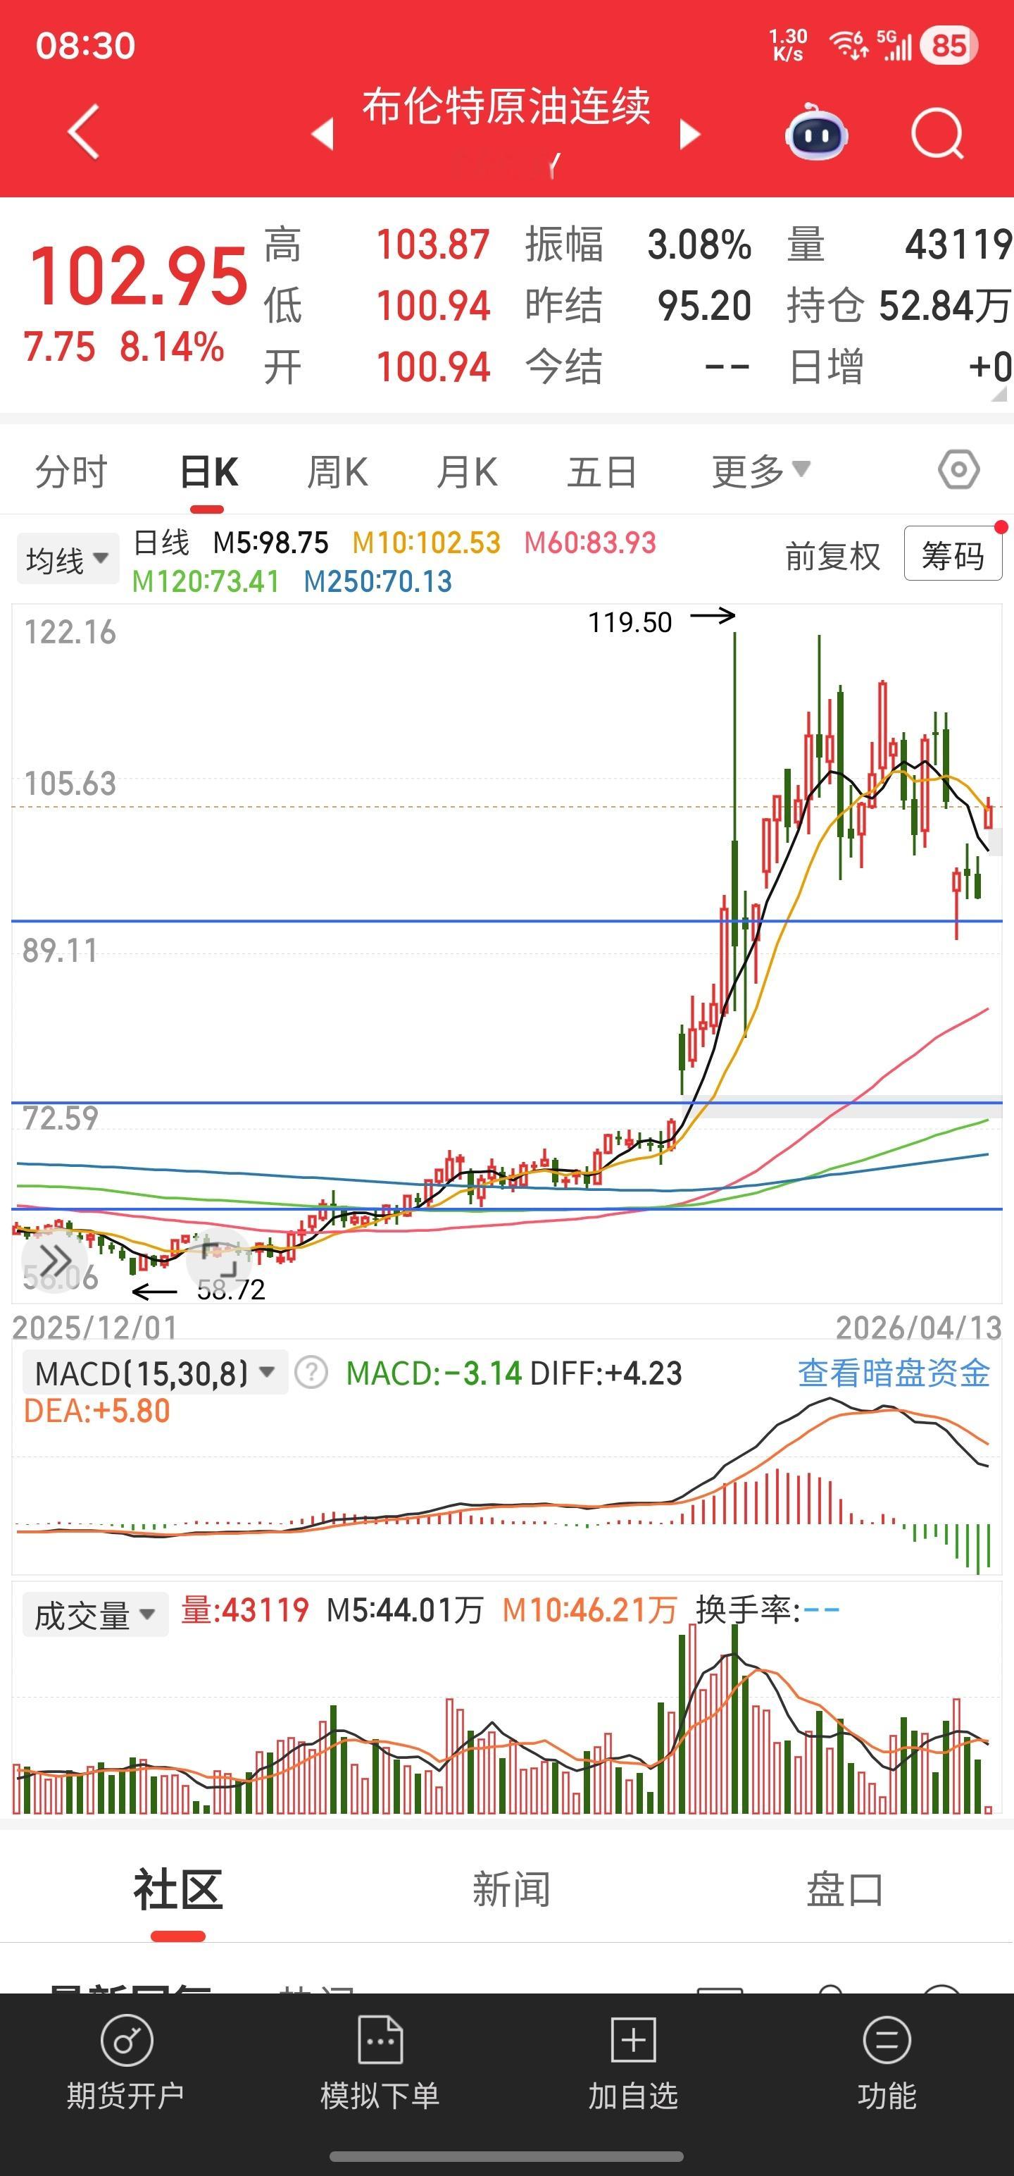Screen dimensions: 1014x2176
Task: Select the 周K chart tab
Action: (338, 471)
